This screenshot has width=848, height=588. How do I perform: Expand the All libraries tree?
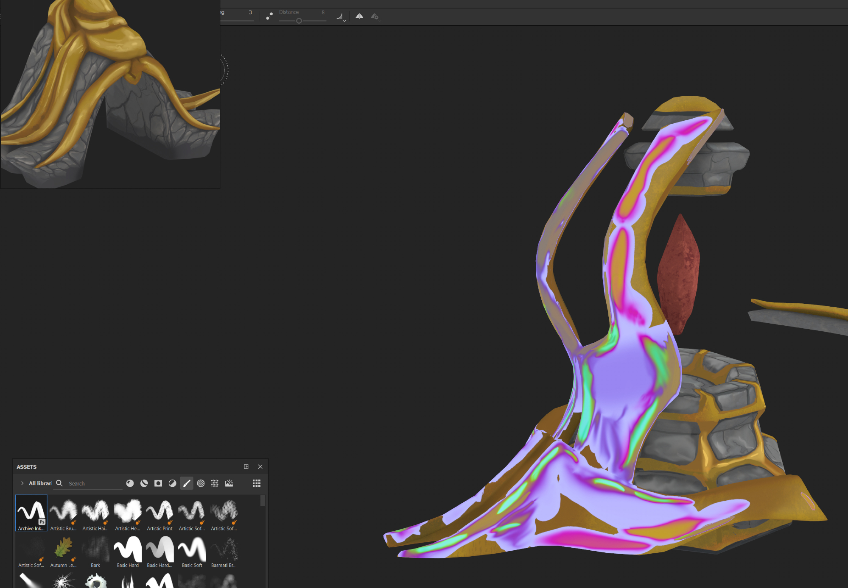pos(22,483)
